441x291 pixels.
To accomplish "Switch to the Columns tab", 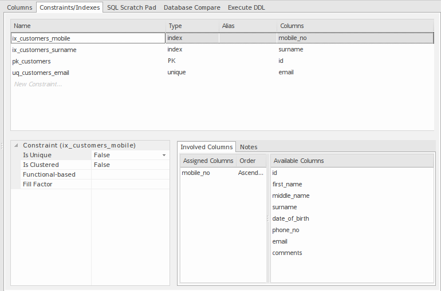I will coord(19,7).
